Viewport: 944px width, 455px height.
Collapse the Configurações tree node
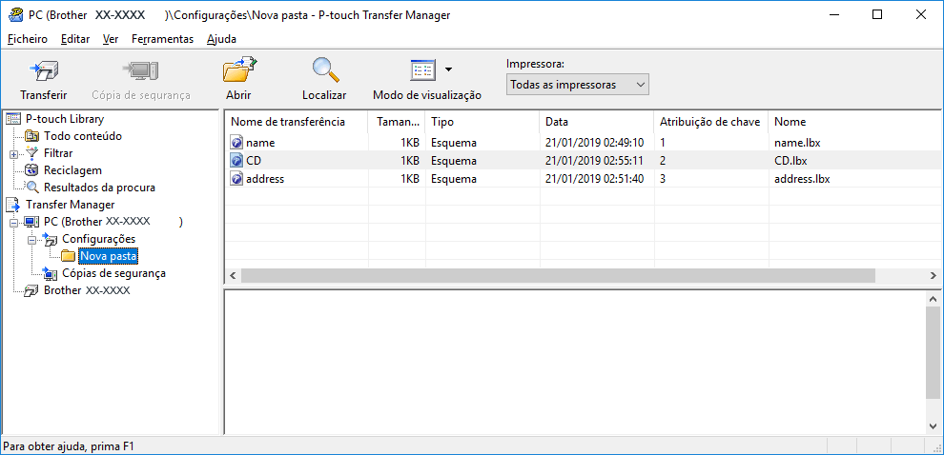31,239
